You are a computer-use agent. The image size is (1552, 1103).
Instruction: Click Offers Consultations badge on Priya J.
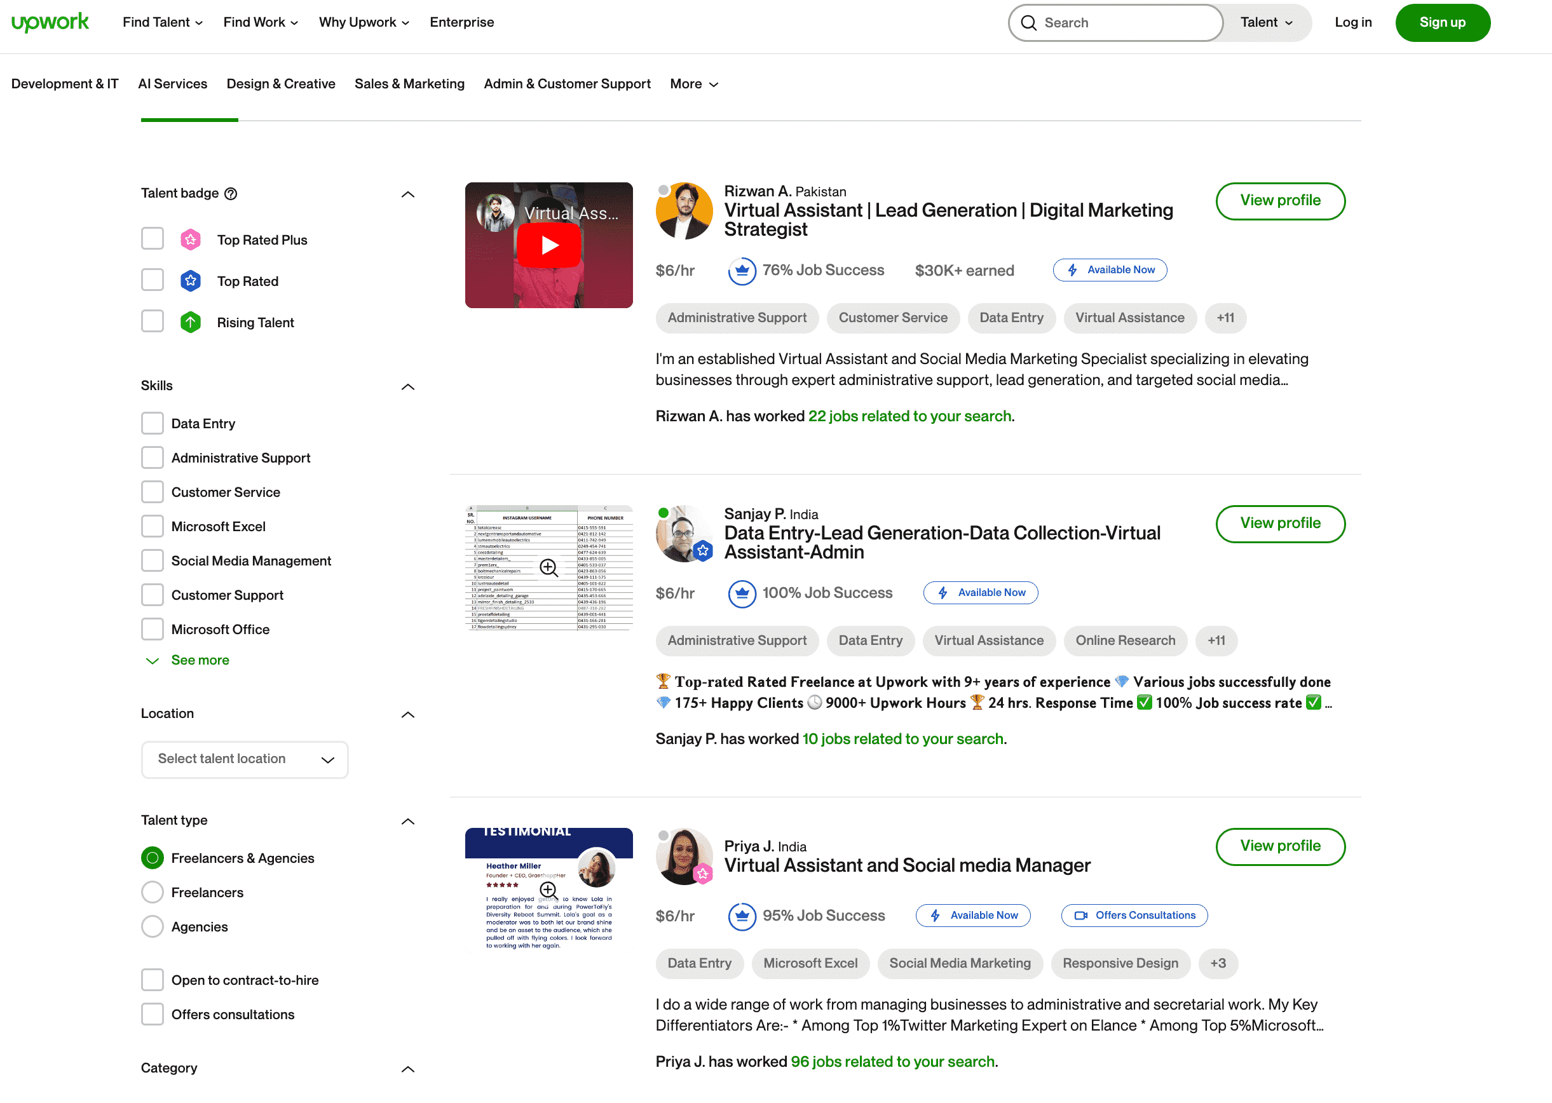[x=1134, y=916]
